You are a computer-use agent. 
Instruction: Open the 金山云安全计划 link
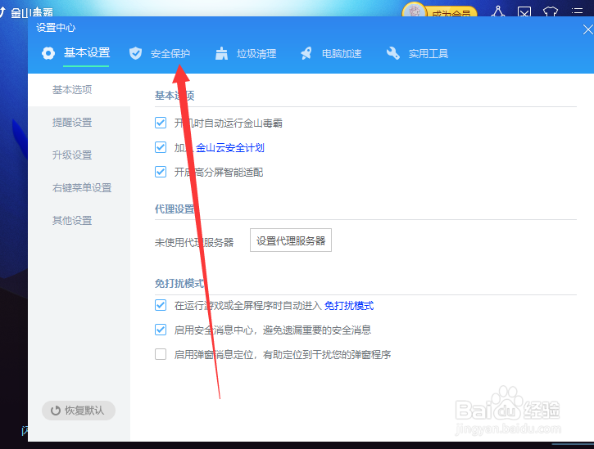[230, 147]
